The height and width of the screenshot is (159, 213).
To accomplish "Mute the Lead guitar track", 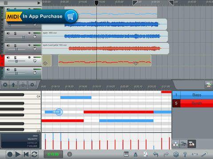I will pos(8,45).
